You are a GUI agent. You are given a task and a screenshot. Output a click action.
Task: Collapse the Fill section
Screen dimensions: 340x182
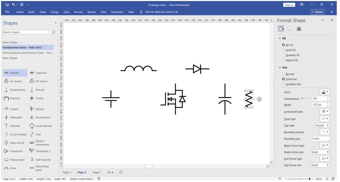pyautogui.click(x=280, y=38)
